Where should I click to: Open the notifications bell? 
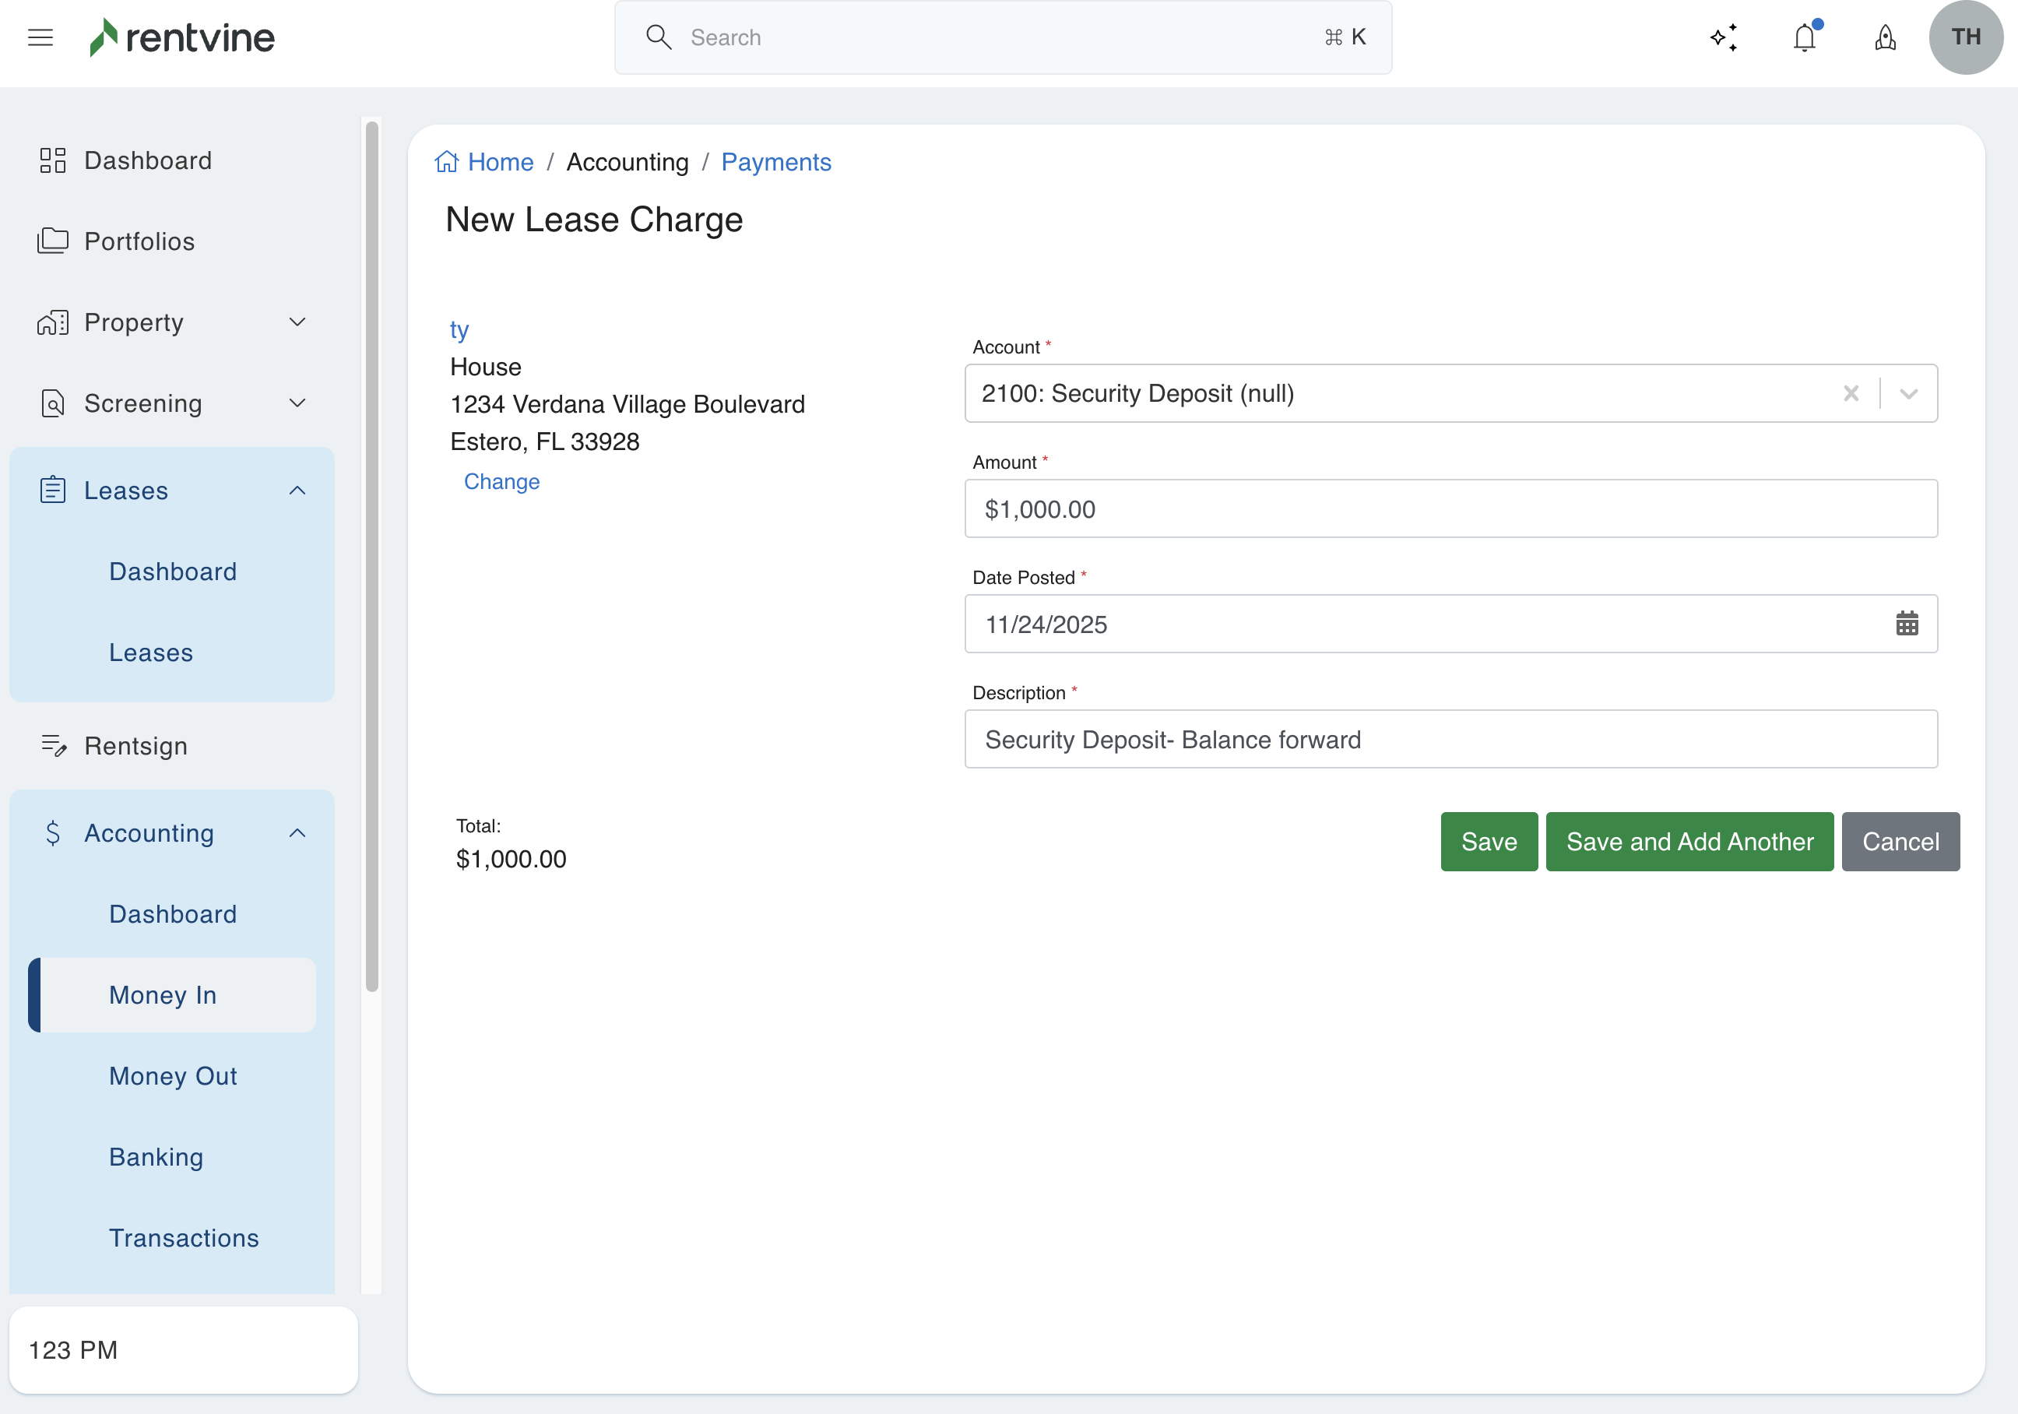click(x=1805, y=37)
